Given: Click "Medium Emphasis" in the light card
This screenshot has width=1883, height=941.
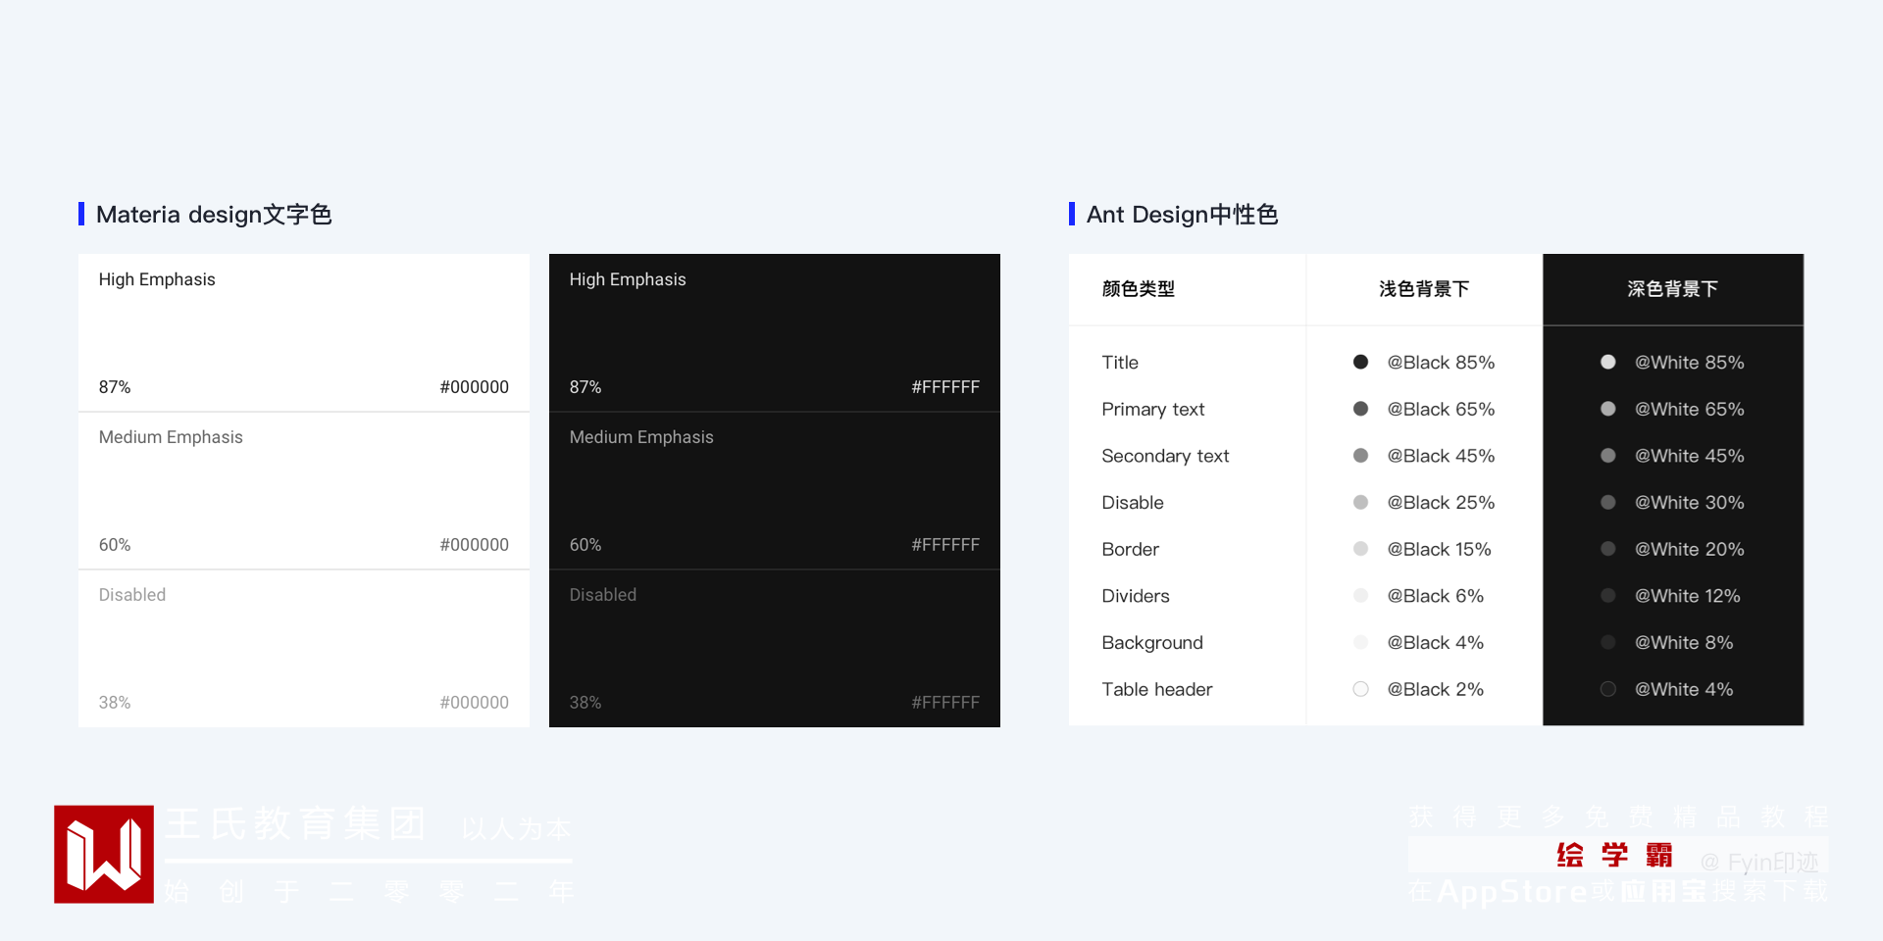Looking at the screenshot, I should pos(171,437).
